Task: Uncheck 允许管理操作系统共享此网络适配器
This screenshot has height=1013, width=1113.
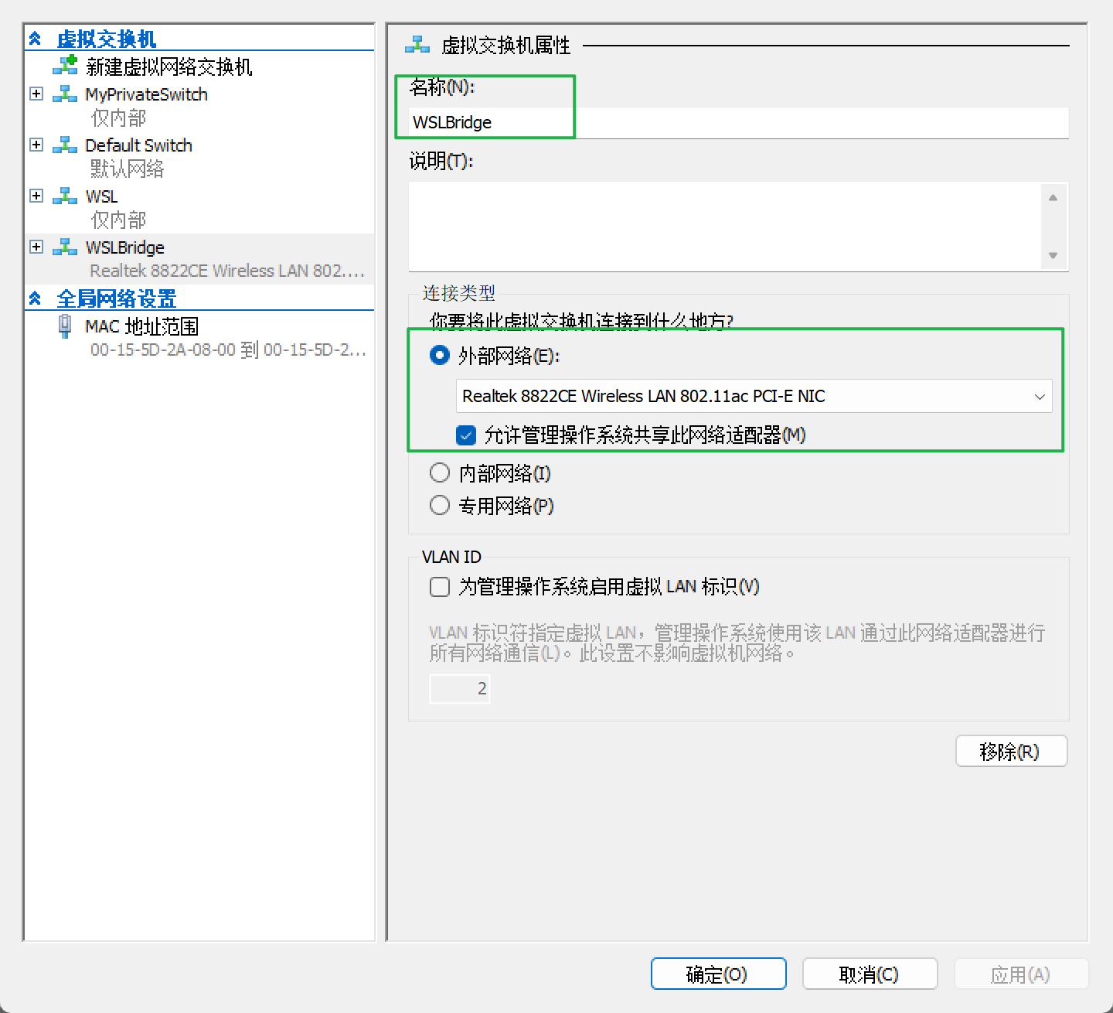Action: [465, 435]
